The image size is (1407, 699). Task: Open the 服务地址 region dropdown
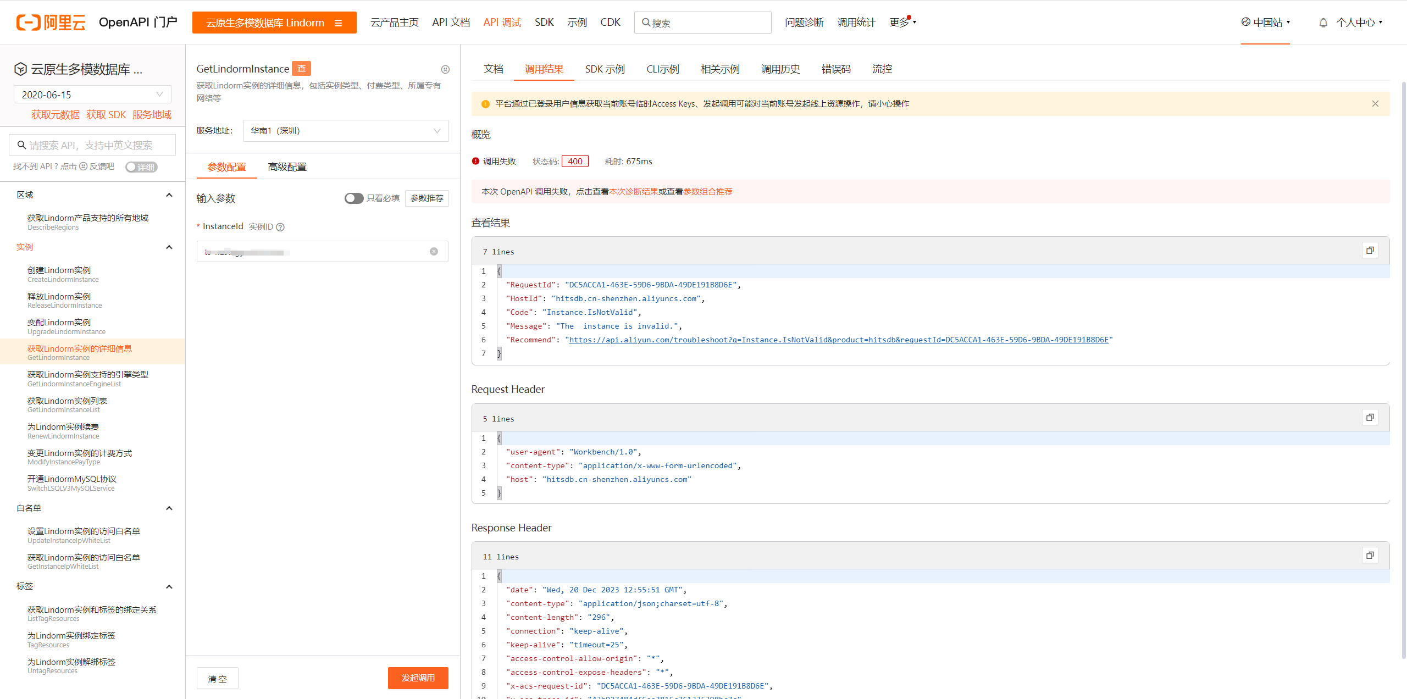pos(345,131)
